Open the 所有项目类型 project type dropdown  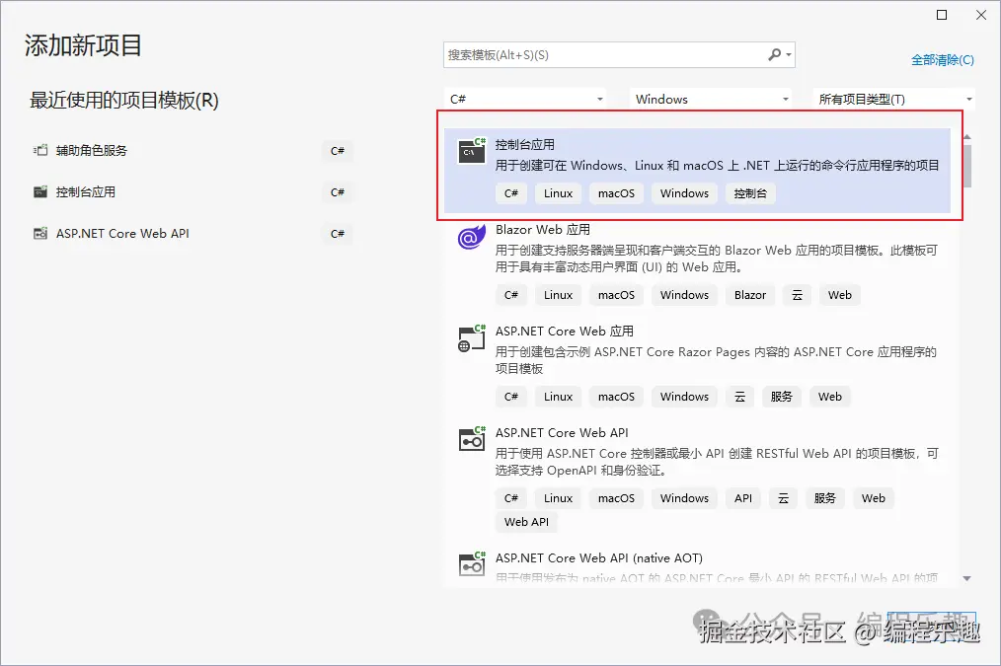[x=894, y=99]
